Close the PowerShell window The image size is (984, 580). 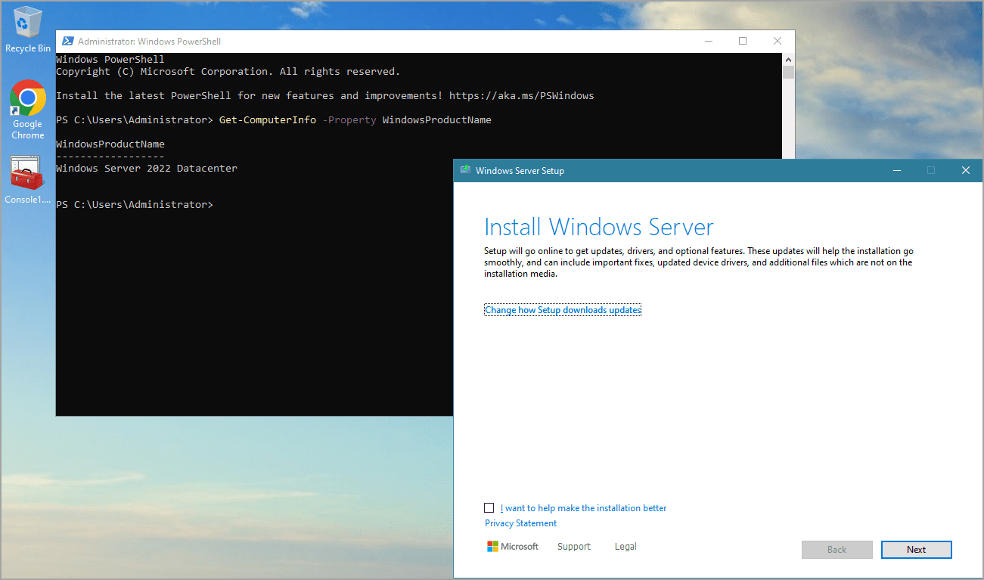pyautogui.click(x=778, y=42)
